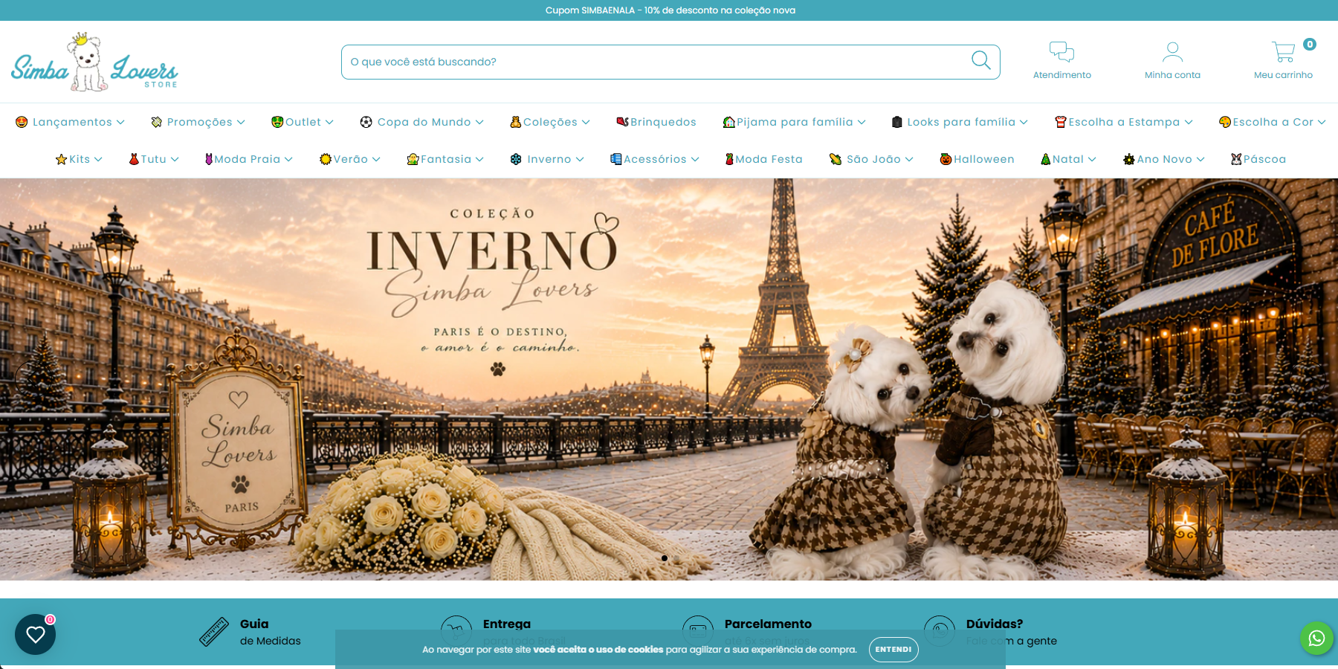Accept cookies with the ENTENDI button

point(893,650)
